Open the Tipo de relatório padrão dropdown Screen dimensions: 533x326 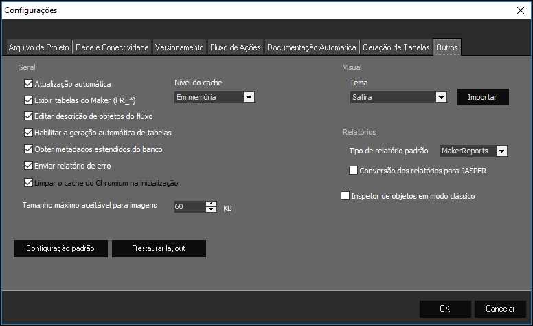(501, 151)
